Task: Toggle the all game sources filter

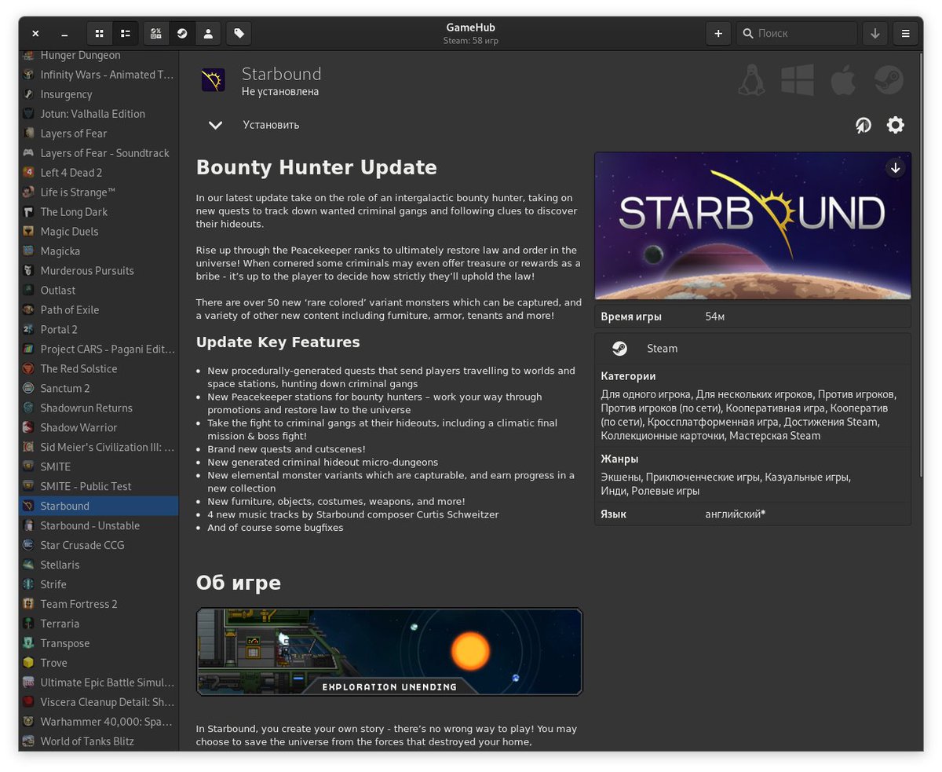Action: (x=156, y=34)
